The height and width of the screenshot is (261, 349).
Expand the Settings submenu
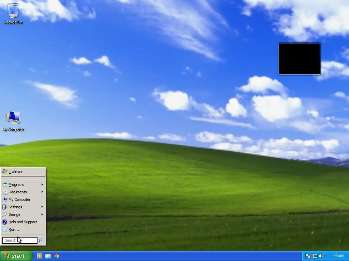[x=23, y=207]
